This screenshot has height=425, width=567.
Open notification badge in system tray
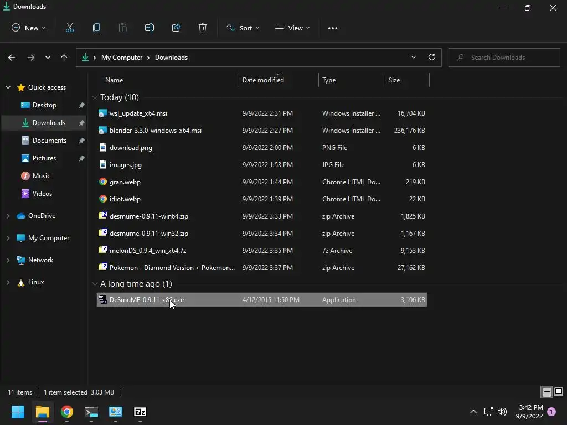[x=551, y=412]
